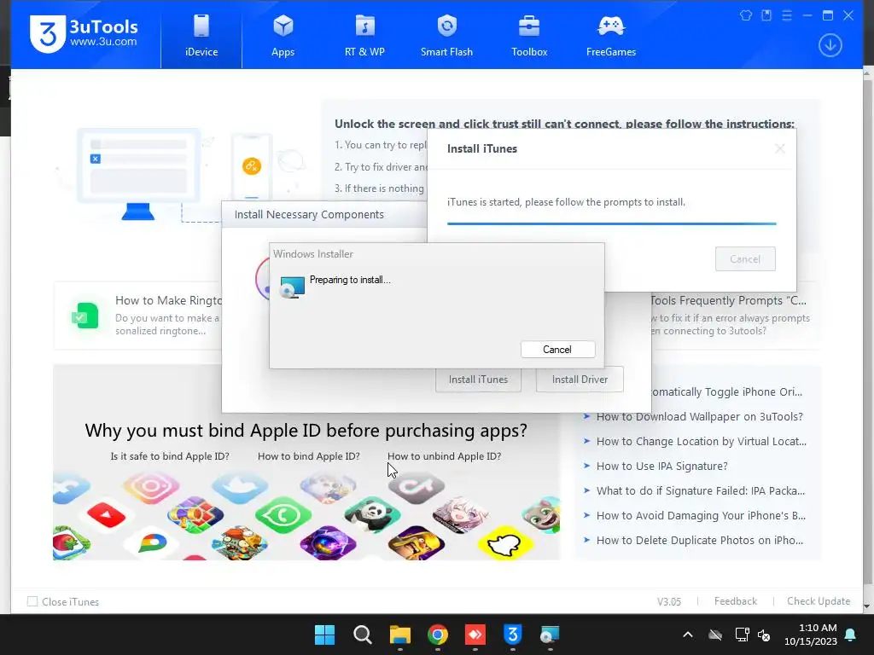Click the WhatsApp icon in banner
This screenshot has height=655, width=874.
coord(283,515)
